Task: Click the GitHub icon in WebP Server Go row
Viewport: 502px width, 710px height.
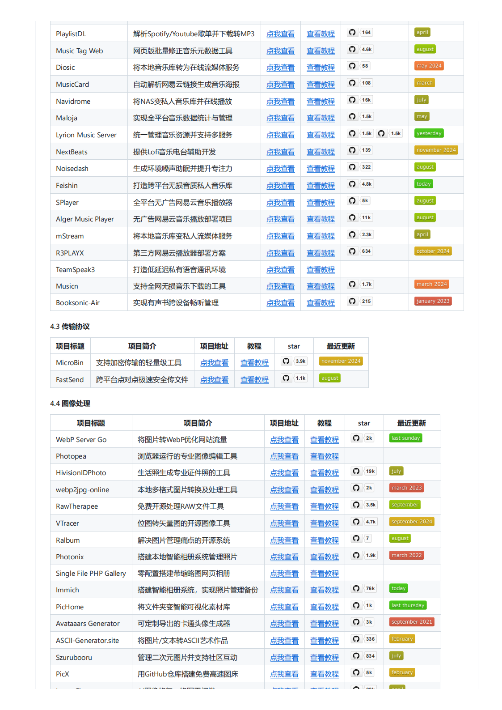Action: point(356,438)
